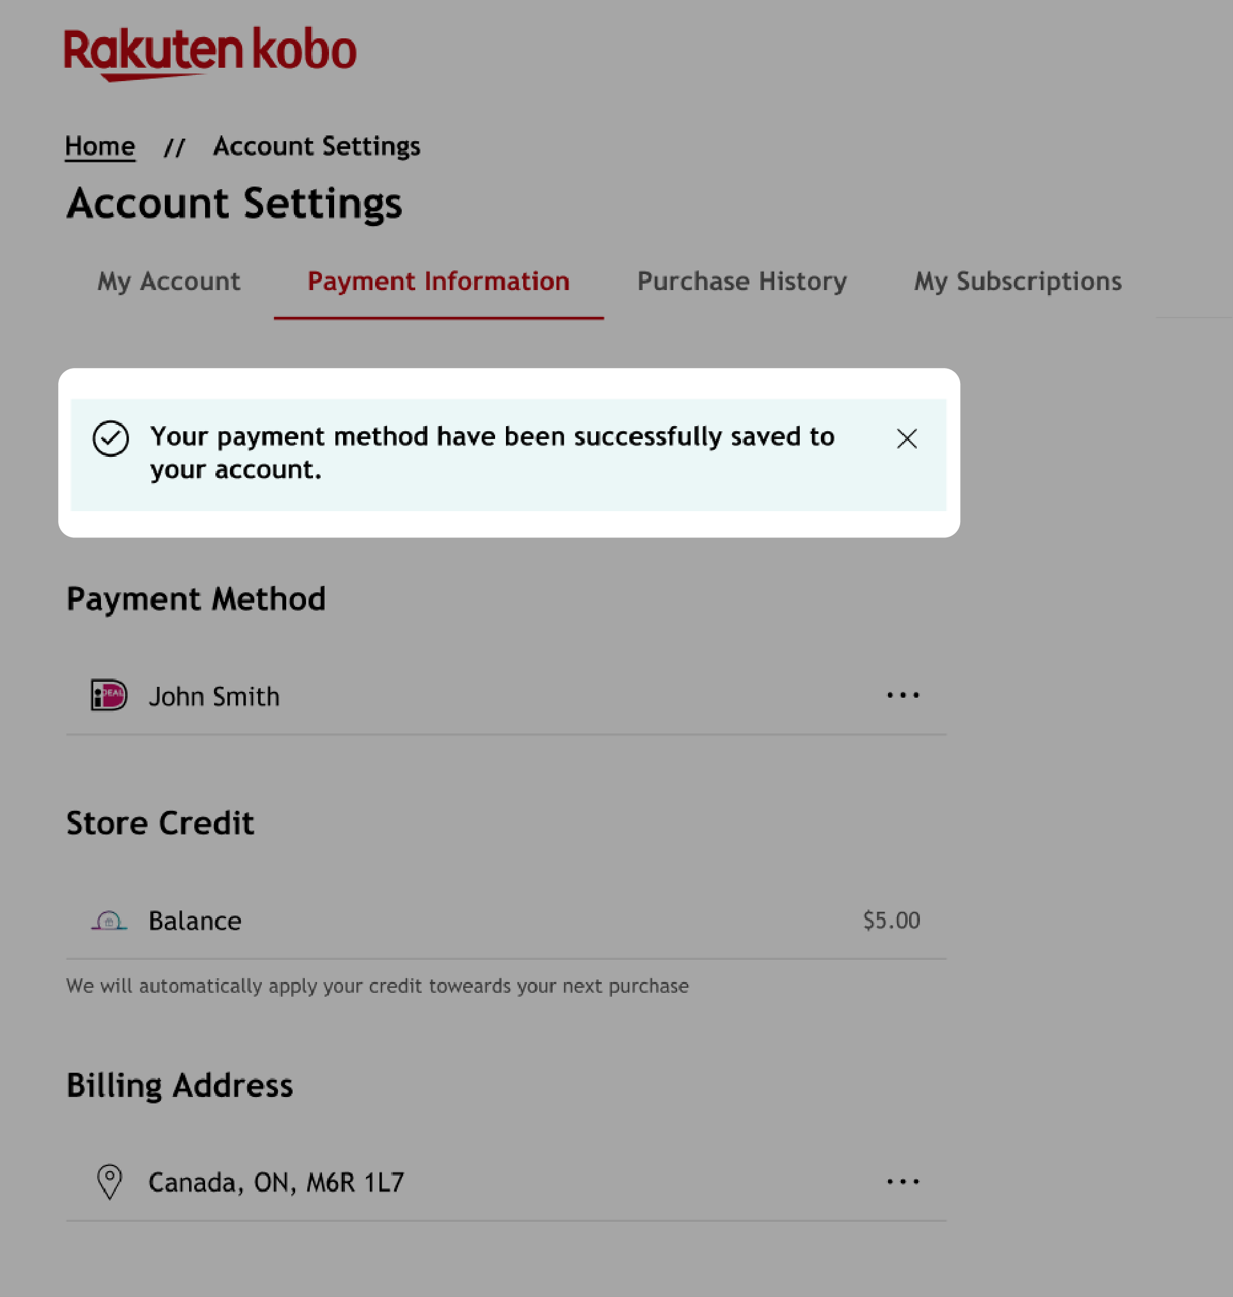Click the store credit balance icon
The height and width of the screenshot is (1297, 1233).
[110, 919]
